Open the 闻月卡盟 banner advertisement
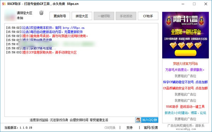212x132 pixels. 185,35
